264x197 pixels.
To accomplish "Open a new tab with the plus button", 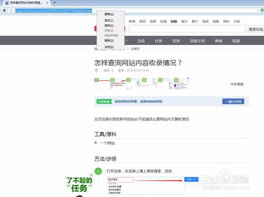I will point(55,3).
